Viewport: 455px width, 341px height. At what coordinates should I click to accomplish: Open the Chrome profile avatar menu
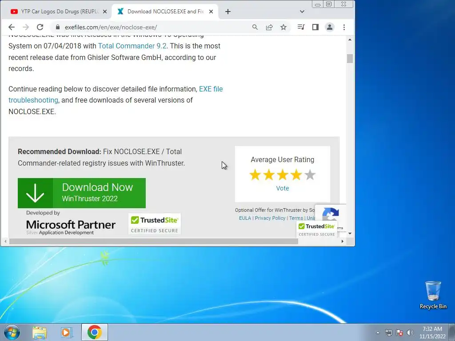pos(330,27)
